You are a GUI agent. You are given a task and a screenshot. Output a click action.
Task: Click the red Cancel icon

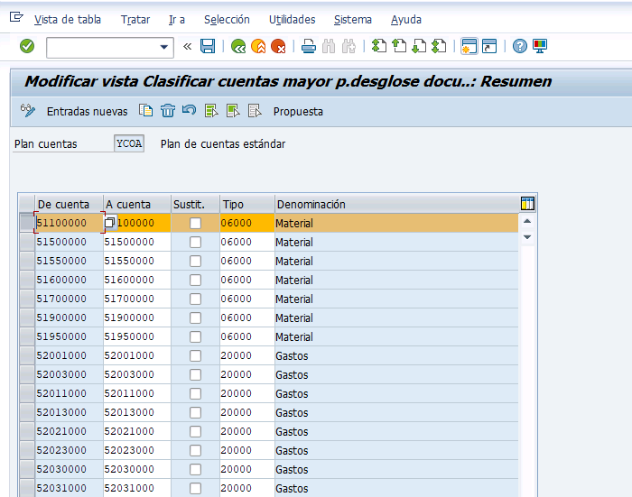click(278, 46)
